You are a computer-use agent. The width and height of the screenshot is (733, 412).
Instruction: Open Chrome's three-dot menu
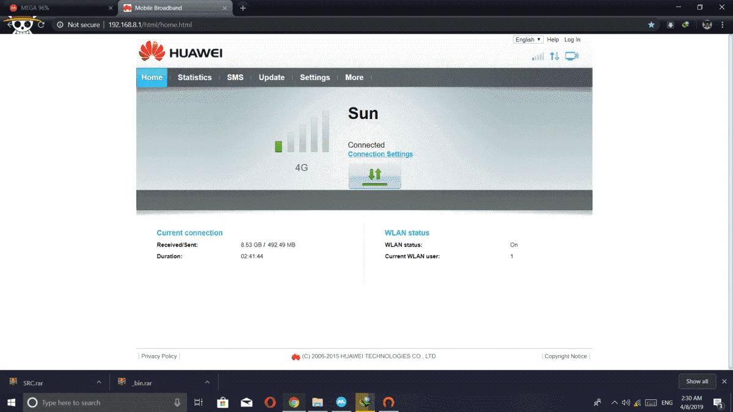(723, 25)
